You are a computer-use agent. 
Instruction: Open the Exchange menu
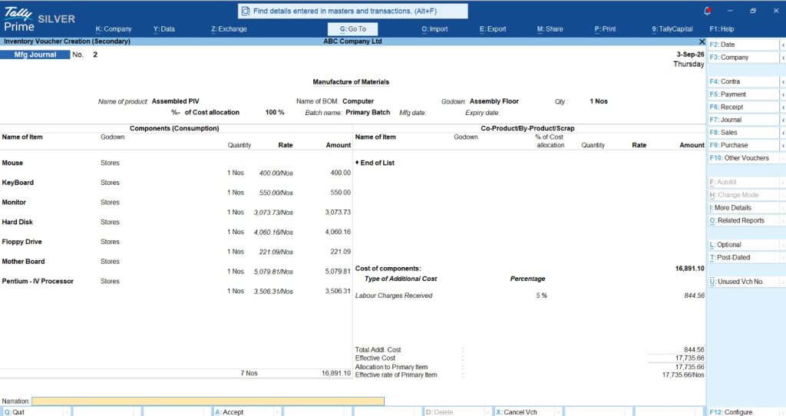[x=229, y=29]
